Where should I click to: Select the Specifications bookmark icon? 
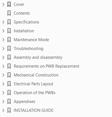[9, 22]
